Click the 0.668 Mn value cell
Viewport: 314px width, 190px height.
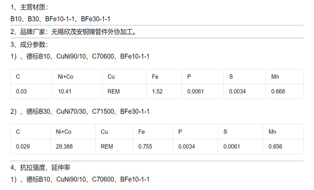pos(278,91)
